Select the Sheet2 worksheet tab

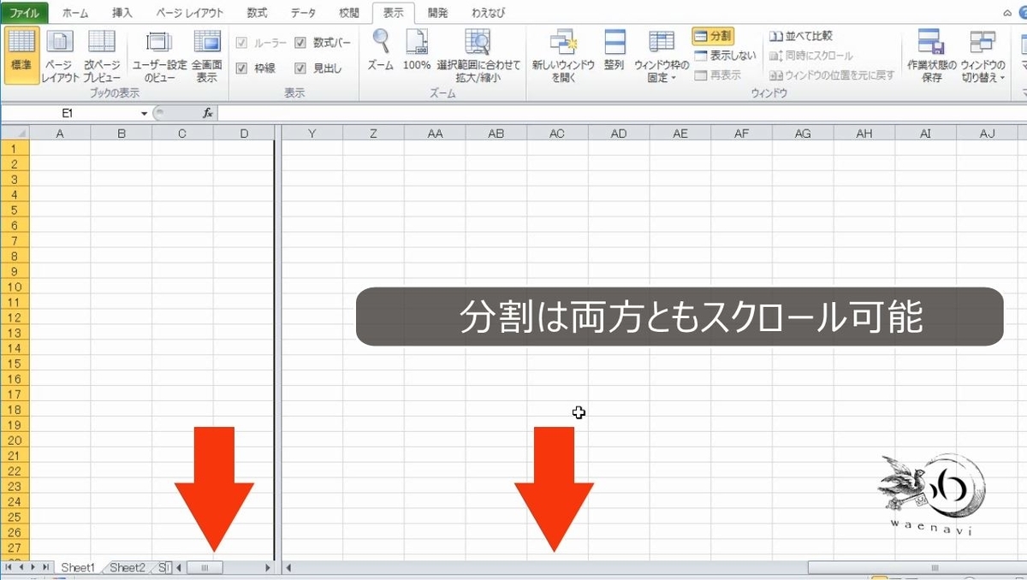(x=127, y=566)
